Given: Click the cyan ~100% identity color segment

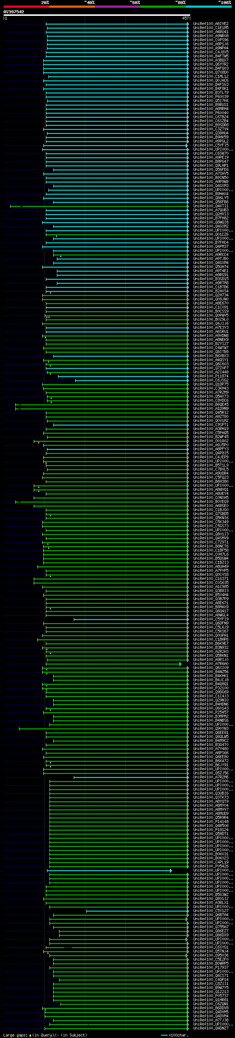Looking at the screenshot, I should coord(209,7).
